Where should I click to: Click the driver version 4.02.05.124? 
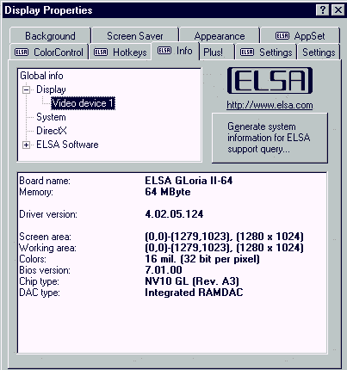(174, 214)
